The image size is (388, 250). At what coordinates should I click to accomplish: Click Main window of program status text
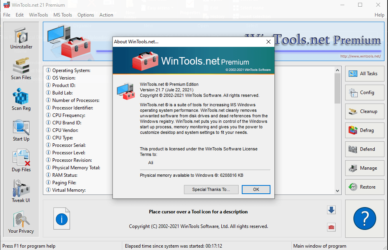click(x=320, y=246)
